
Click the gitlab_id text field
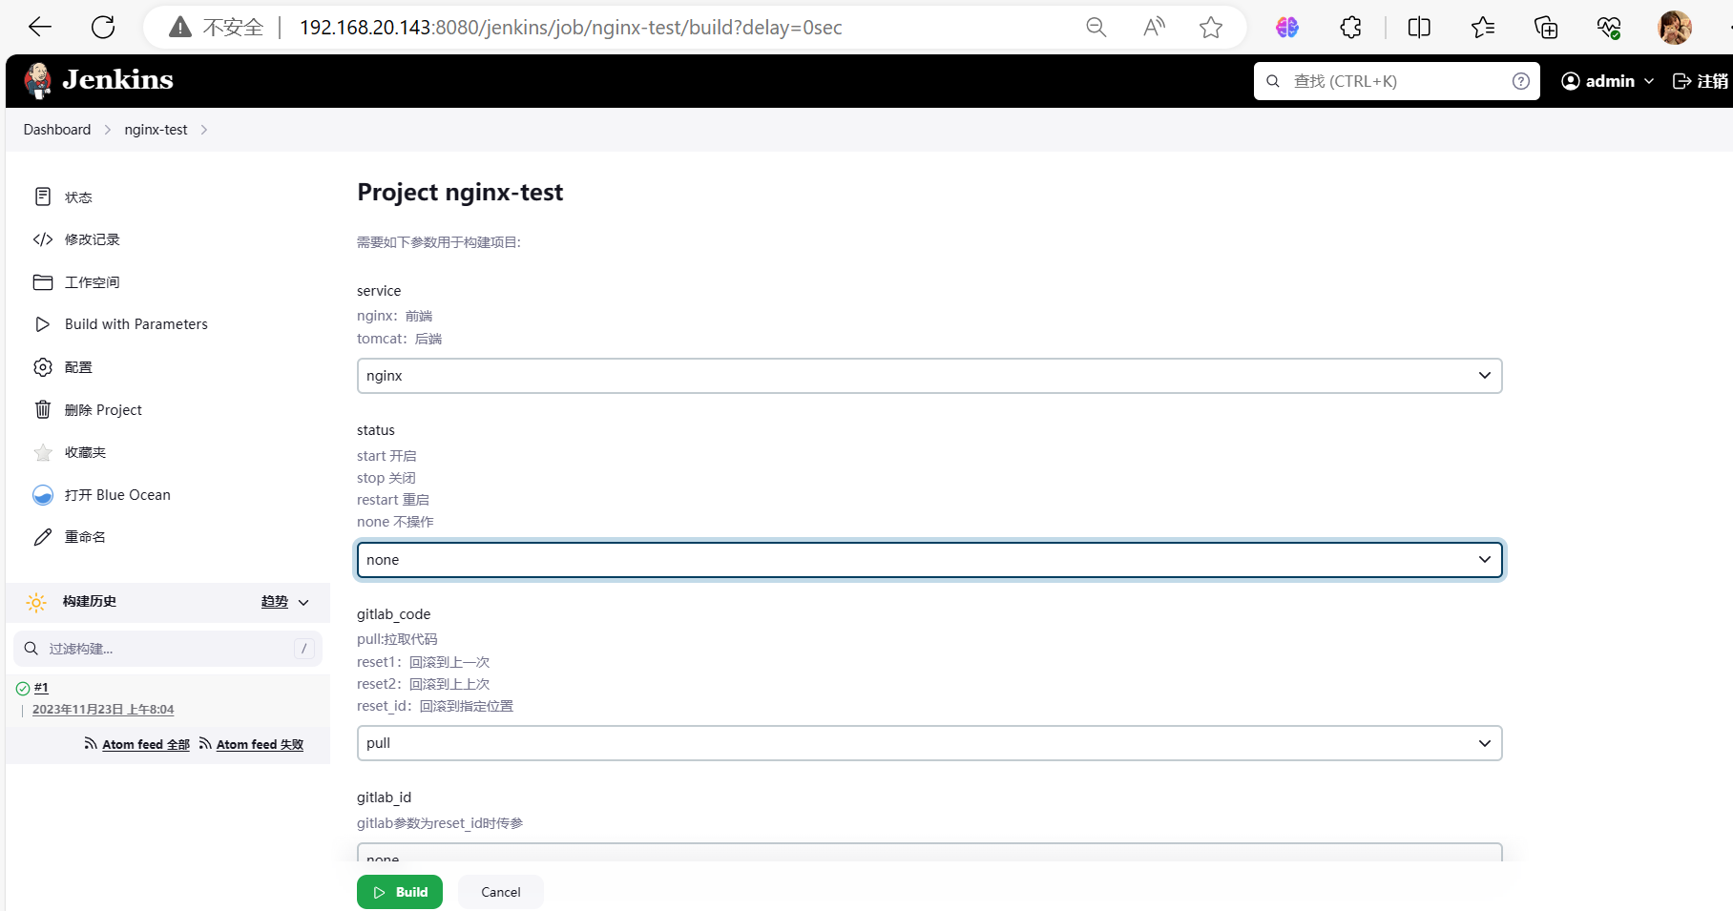tap(929, 853)
